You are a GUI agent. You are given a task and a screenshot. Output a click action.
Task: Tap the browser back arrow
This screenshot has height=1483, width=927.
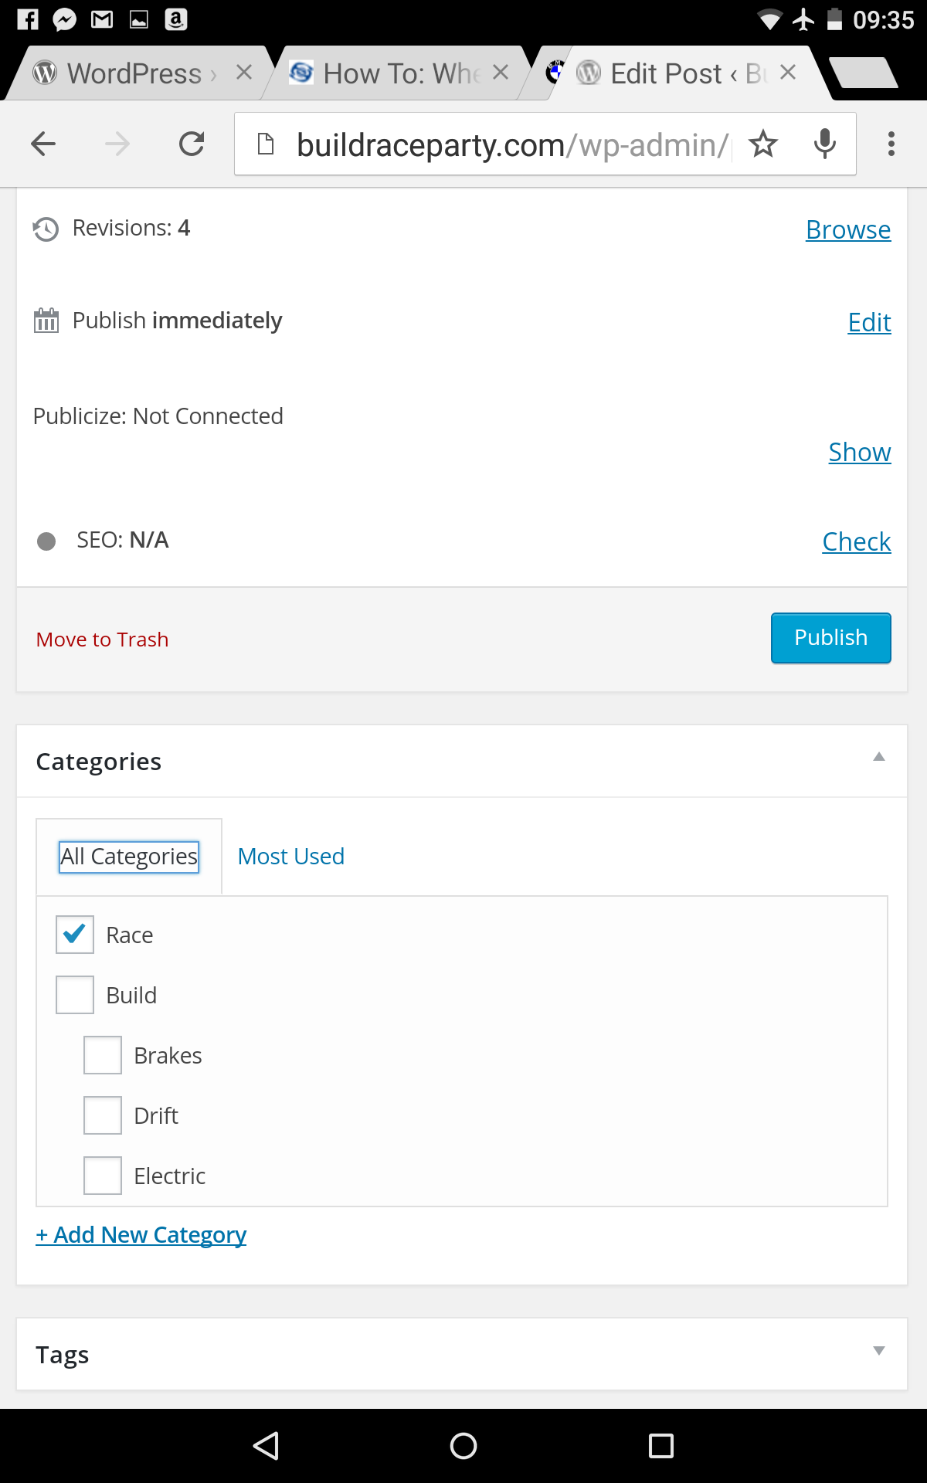point(44,144)
